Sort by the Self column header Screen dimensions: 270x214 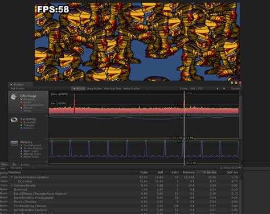coord(161,172)
